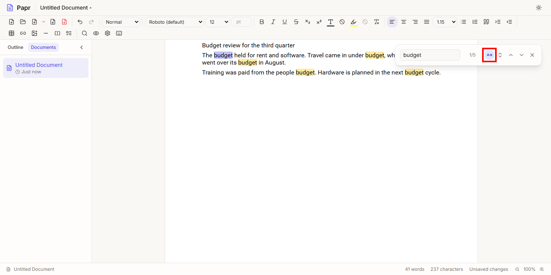Toggle underline formatting
The width and height of the screenshot is (551, 275).
pos(285,22)
